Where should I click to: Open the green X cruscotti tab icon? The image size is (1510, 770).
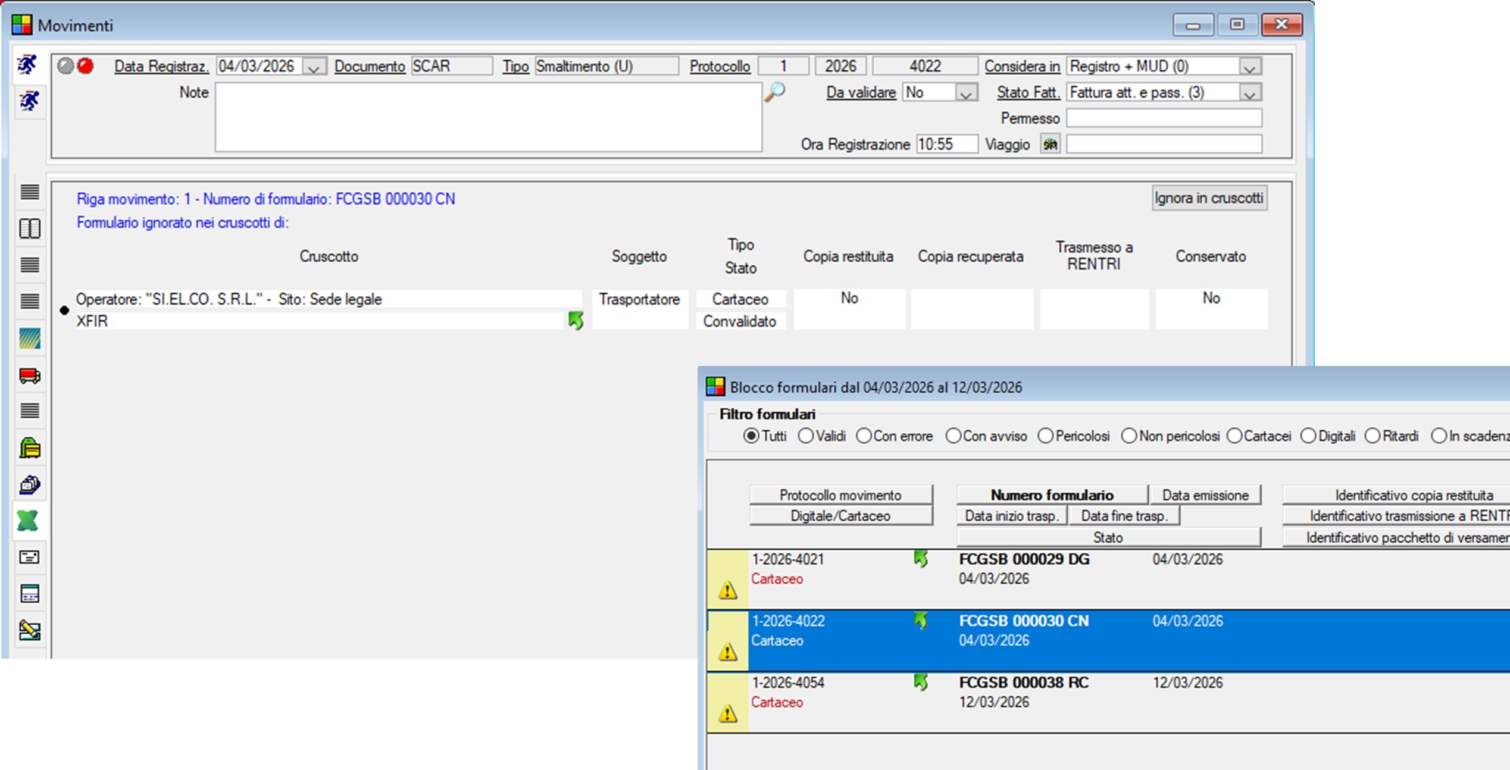(28, 521)
